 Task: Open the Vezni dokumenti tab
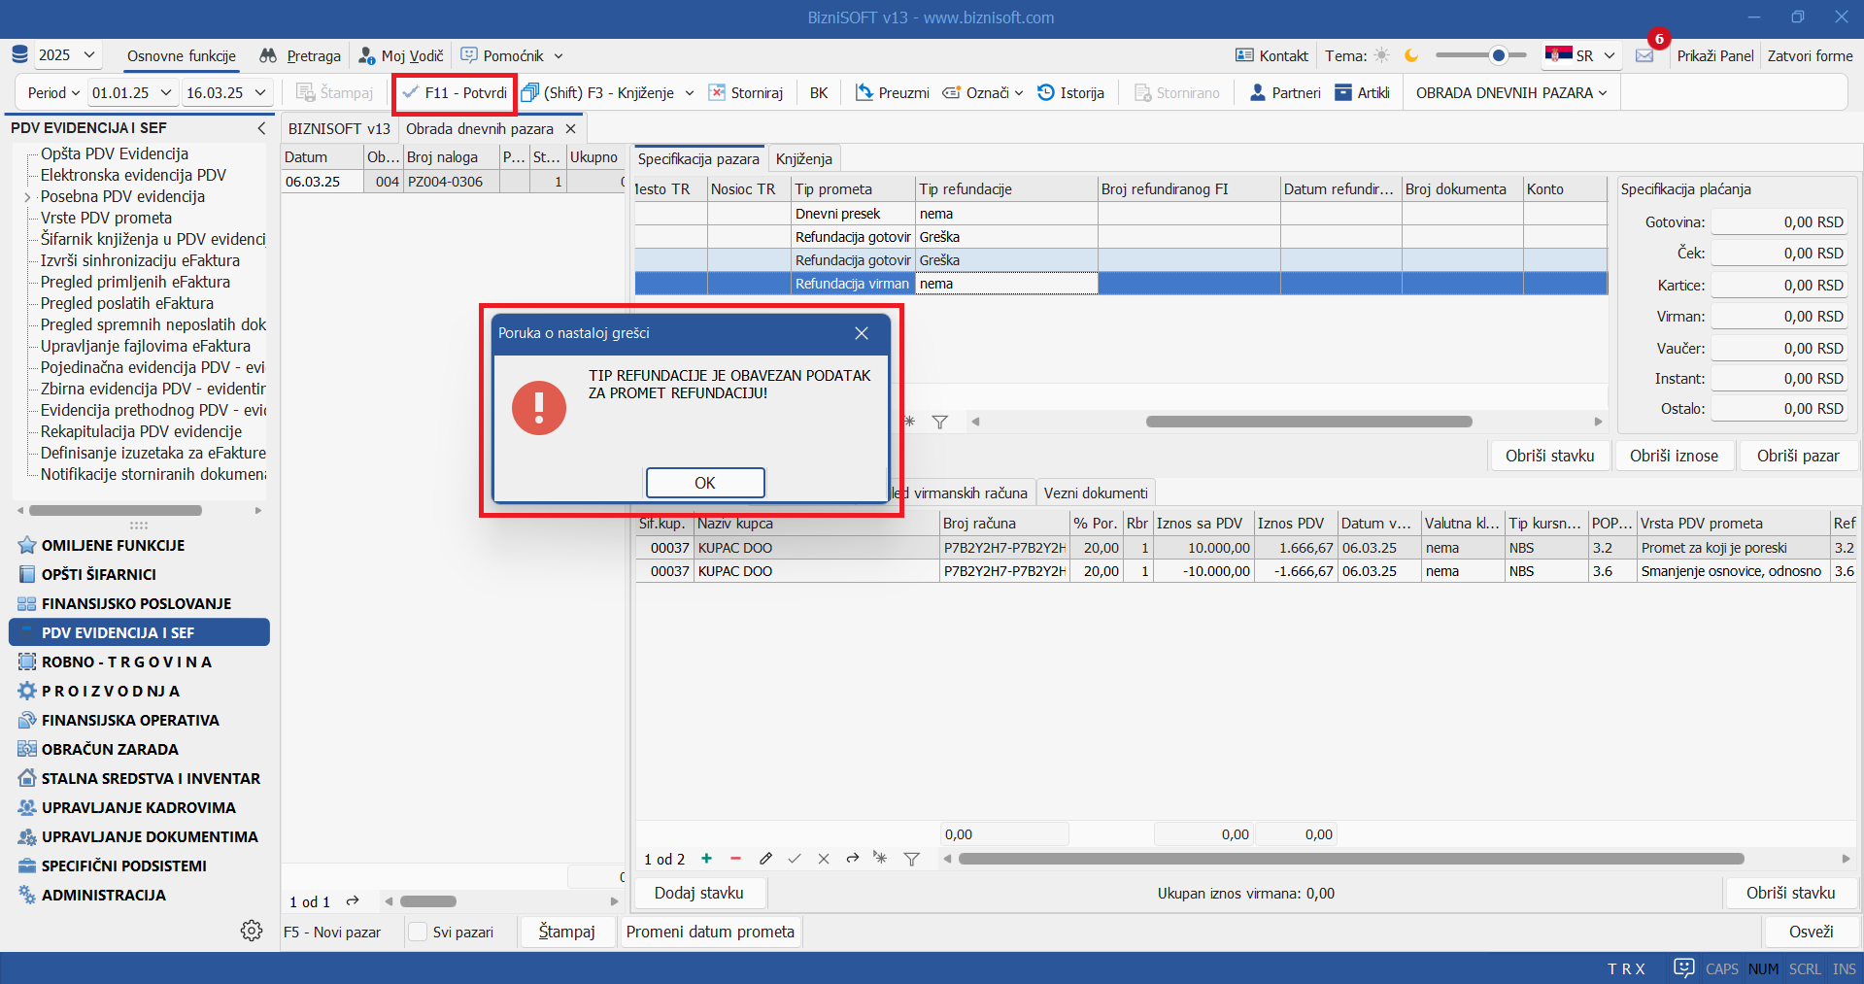pyautogui.click(x=1095, y=493)
